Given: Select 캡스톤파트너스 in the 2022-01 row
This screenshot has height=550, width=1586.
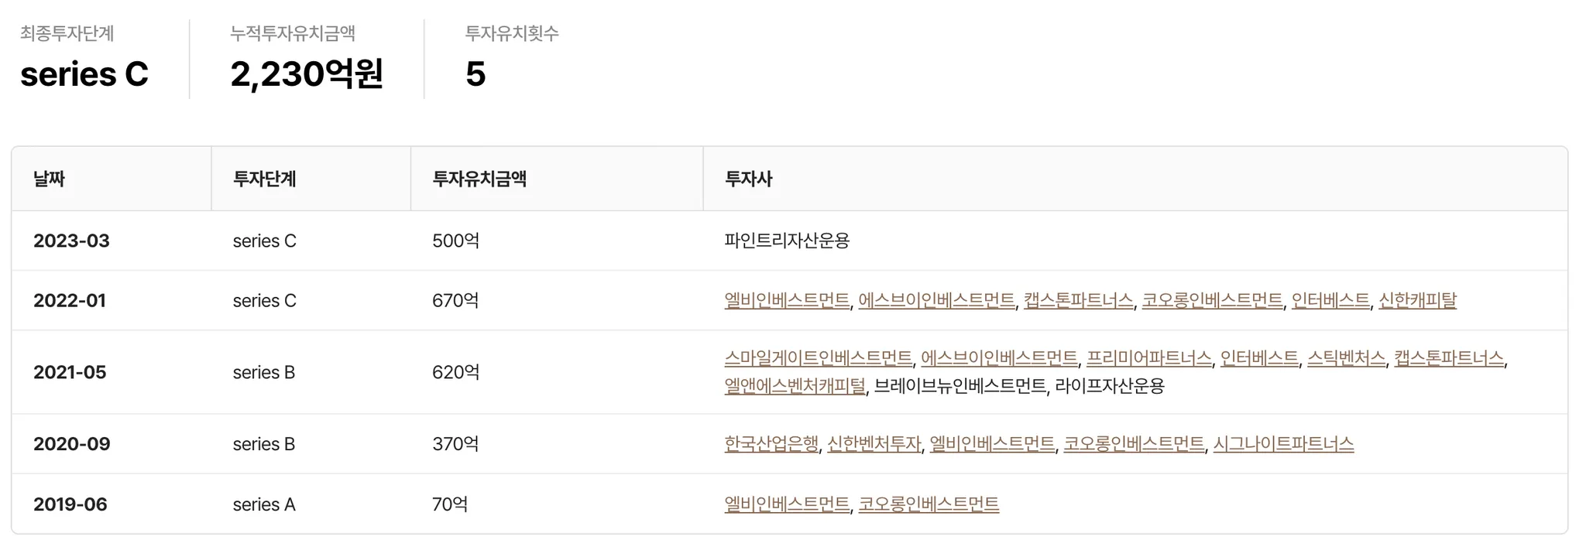Looking at the screenshot, I should click(1078, 300).
